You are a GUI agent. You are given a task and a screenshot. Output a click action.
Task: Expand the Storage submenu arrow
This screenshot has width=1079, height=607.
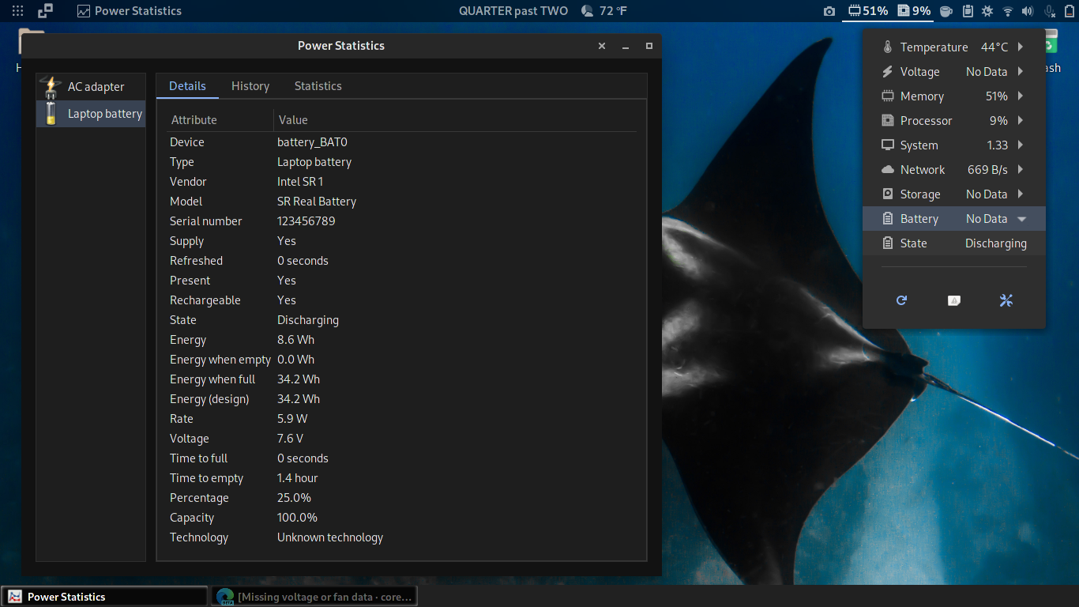point(1021,194)
